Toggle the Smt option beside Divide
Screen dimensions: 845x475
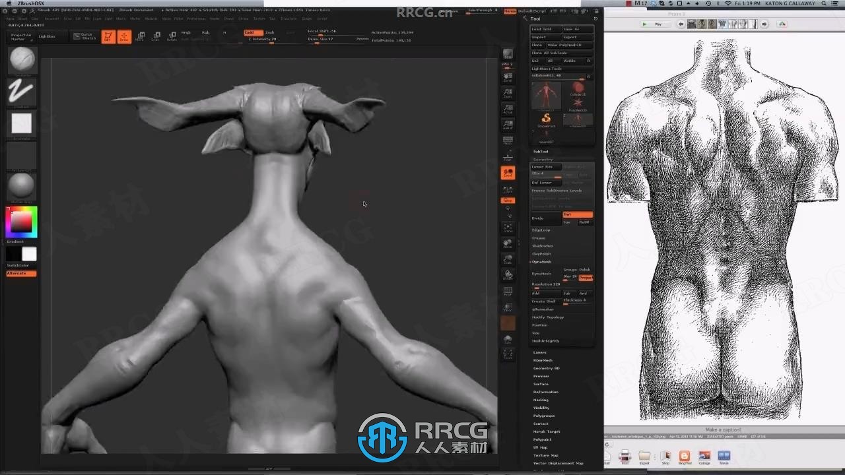point(578,214)
